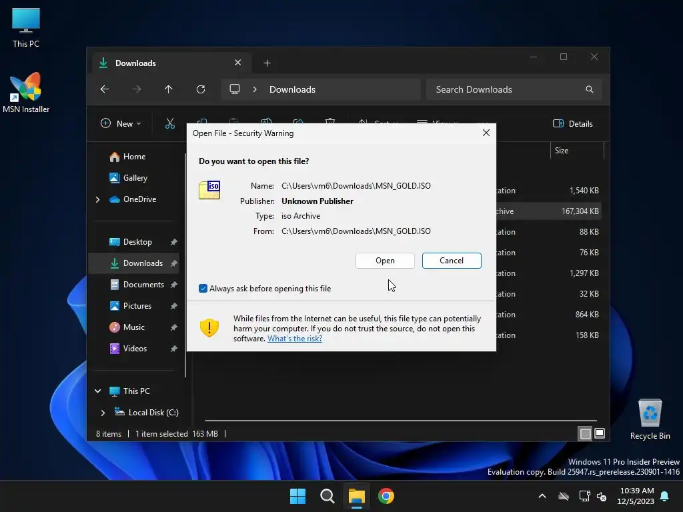
Task: Select MSN Installer desktop shortcut
Action: coord(26,93)
